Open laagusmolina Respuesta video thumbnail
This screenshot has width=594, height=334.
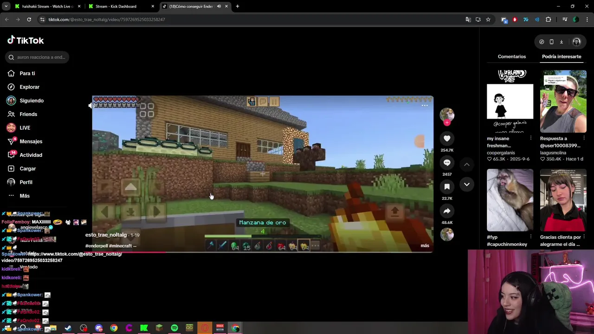point(563,101)
